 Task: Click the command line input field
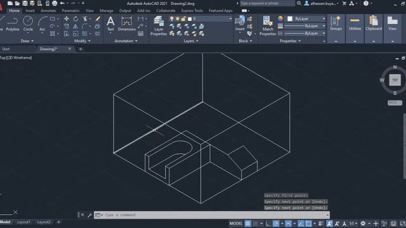[212, 215]
